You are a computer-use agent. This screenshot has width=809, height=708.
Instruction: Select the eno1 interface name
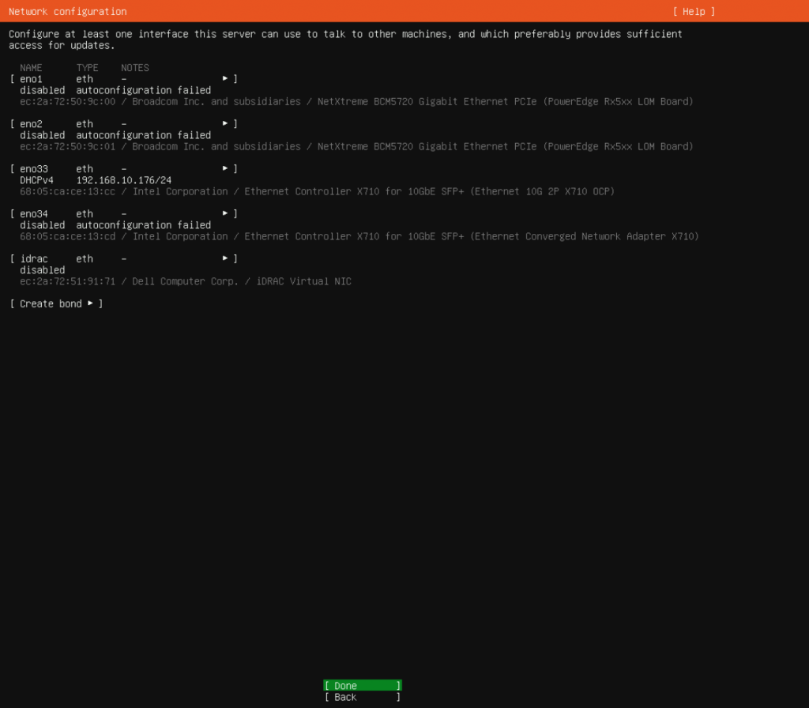[x=31, y=79]
